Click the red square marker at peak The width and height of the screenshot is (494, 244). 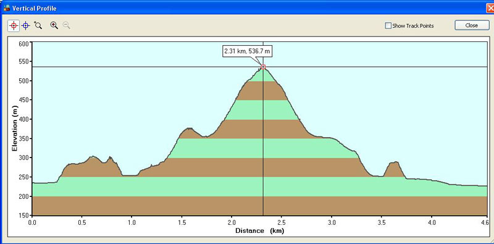264,67
